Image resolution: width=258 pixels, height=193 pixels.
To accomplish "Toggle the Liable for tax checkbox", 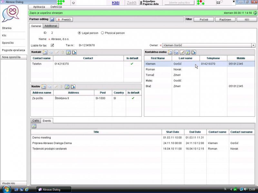I will point(52,45).
